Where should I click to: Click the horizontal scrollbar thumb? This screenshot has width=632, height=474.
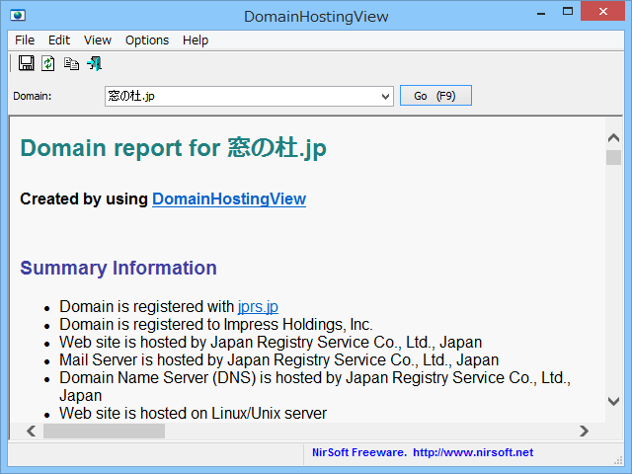pos(104,431)
